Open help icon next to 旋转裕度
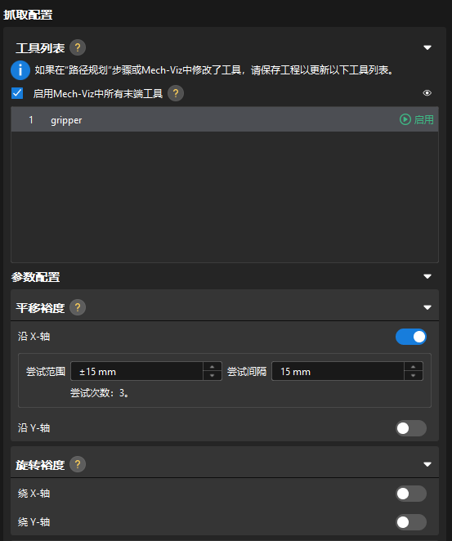452x541 pixels. coord(78,464)
